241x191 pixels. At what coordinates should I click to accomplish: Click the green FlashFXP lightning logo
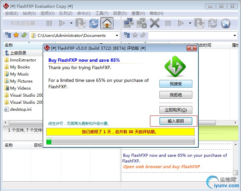pyautogui.click(x=175, y=66)
